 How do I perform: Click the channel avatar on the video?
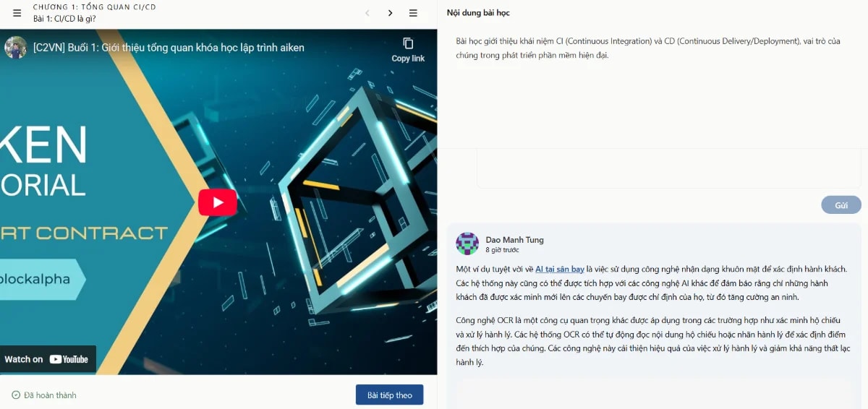pyautogui.click(x=15, y=48)
